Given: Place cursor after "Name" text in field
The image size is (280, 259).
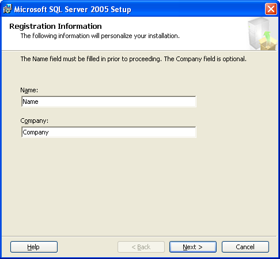Looking at the screenshot, I should click(39, 102).
